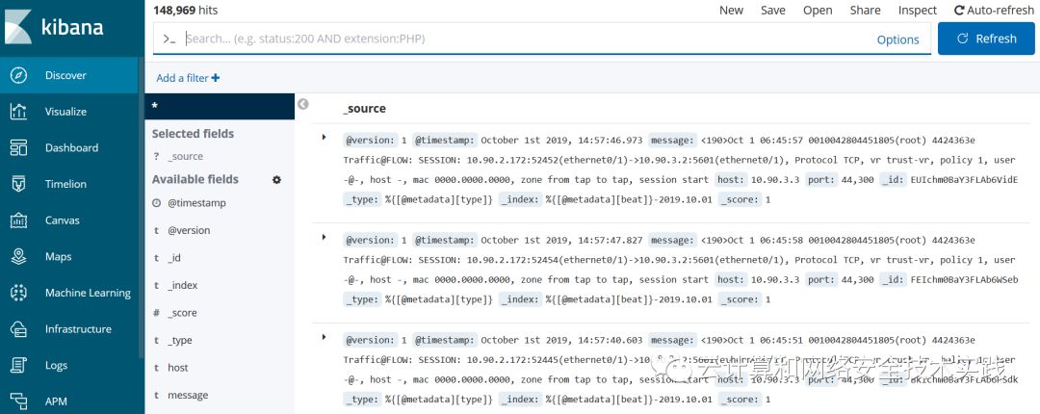Screen dimensions: 1040x414
Task: Click the Kibana logo icon
Action: 18,27
